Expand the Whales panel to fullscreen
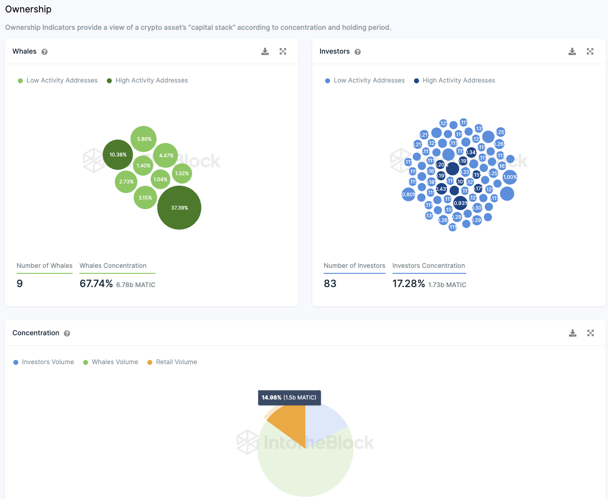 tap(283, 51)
